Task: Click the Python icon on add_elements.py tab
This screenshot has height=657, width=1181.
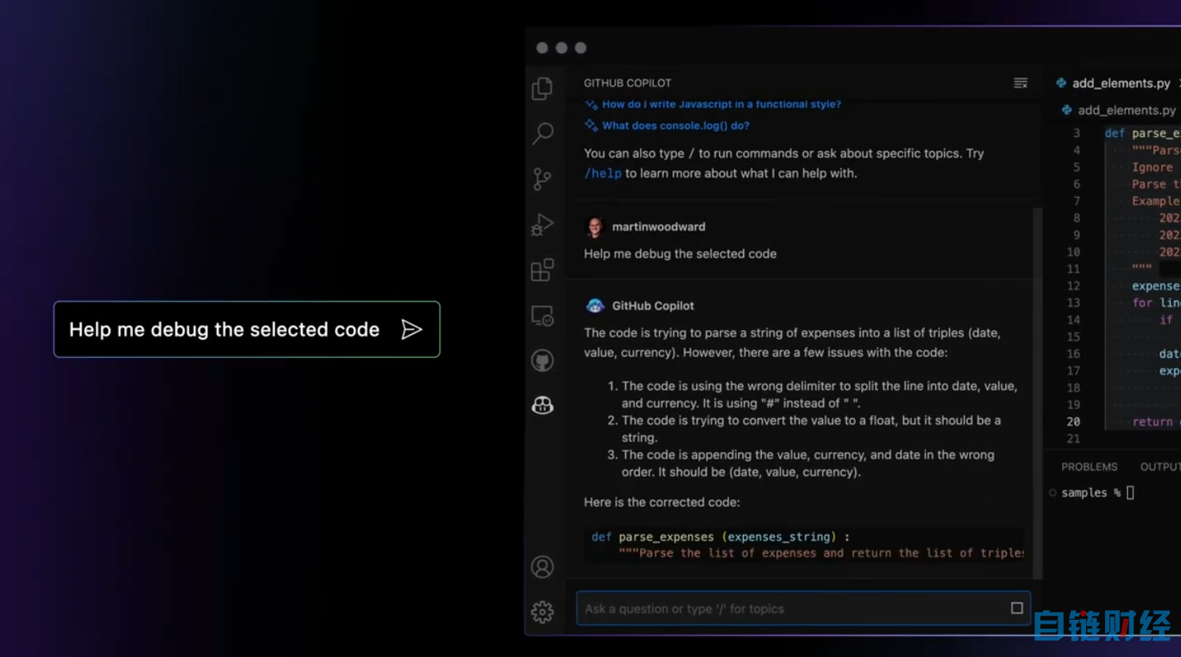Action: click(1061, 83)
